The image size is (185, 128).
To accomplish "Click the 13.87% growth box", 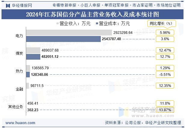I will 165,110.
